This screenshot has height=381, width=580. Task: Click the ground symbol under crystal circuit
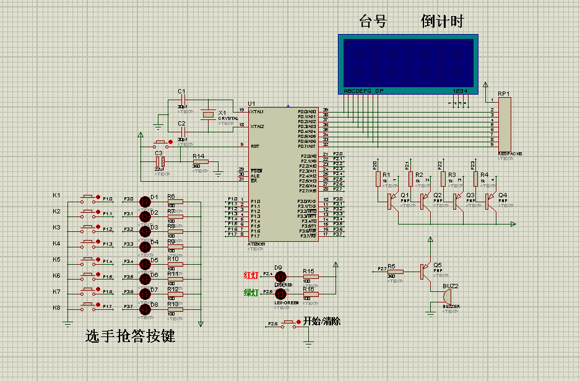coord(158,127)
